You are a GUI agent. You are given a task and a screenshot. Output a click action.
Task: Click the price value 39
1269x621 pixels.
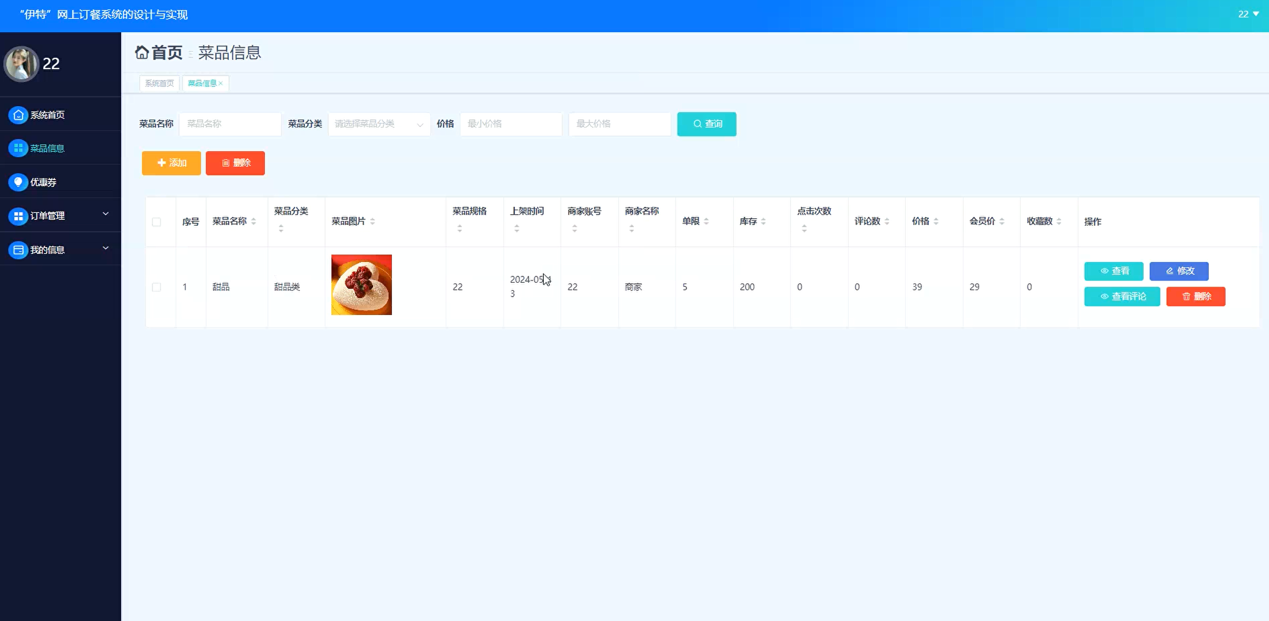tap(917, 287)
